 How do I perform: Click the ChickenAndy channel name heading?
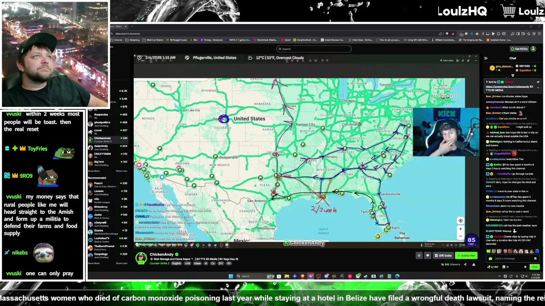point(161,254)
